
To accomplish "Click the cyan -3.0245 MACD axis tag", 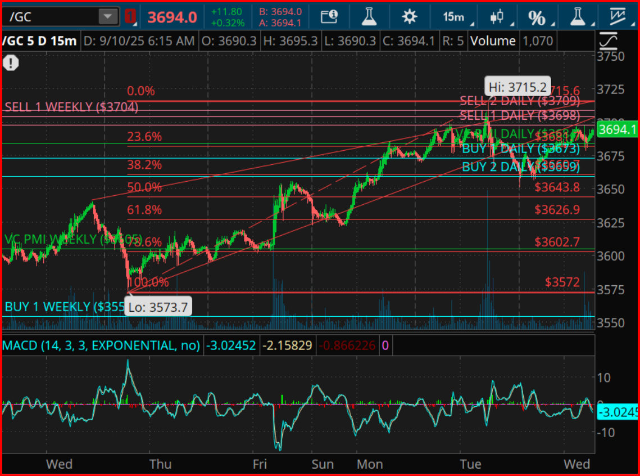I will pyautogui.click(x=617, y=412).
